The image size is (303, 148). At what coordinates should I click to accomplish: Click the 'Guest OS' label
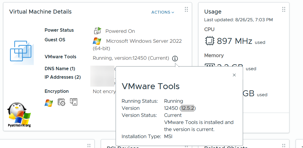click(55, 40)
